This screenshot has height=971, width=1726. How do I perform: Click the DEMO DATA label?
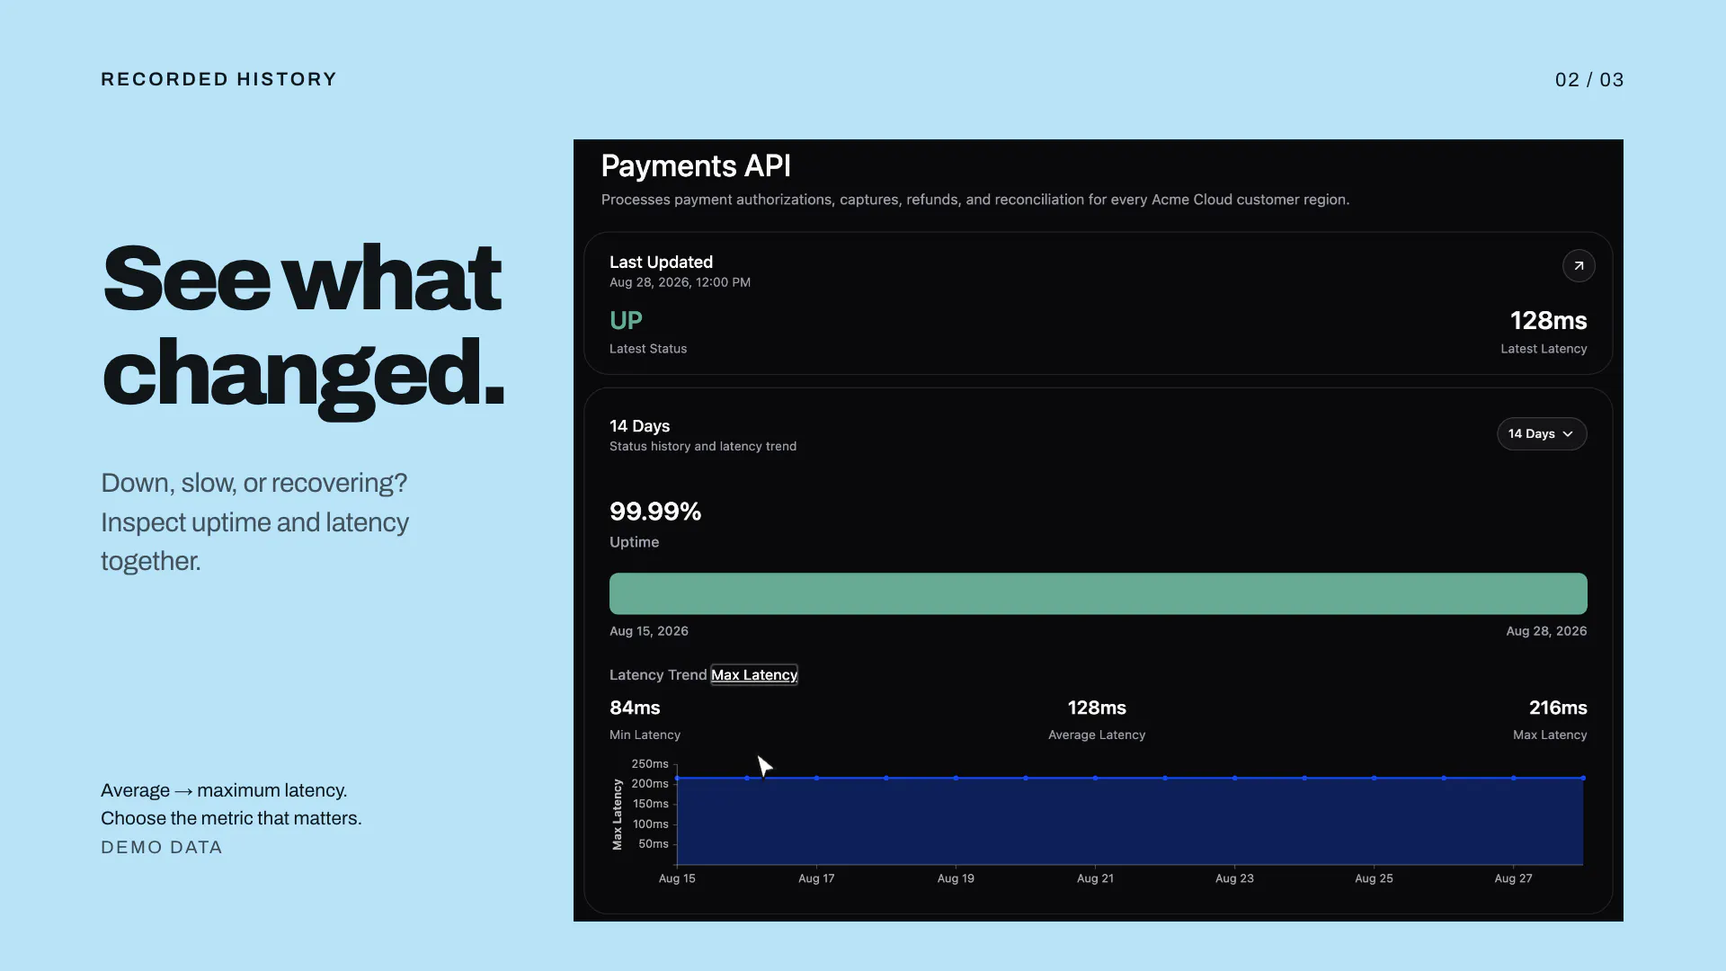point(162,848)
